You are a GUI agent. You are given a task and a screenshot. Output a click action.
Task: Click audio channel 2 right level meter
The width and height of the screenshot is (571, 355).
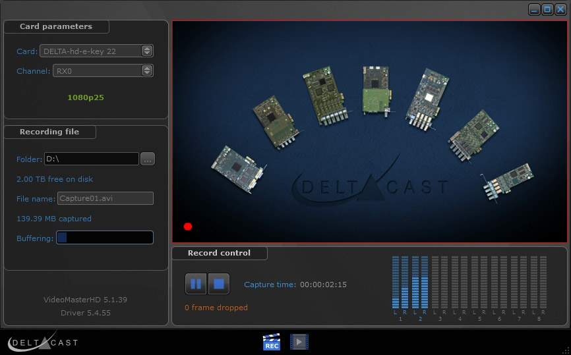point(425,283)
